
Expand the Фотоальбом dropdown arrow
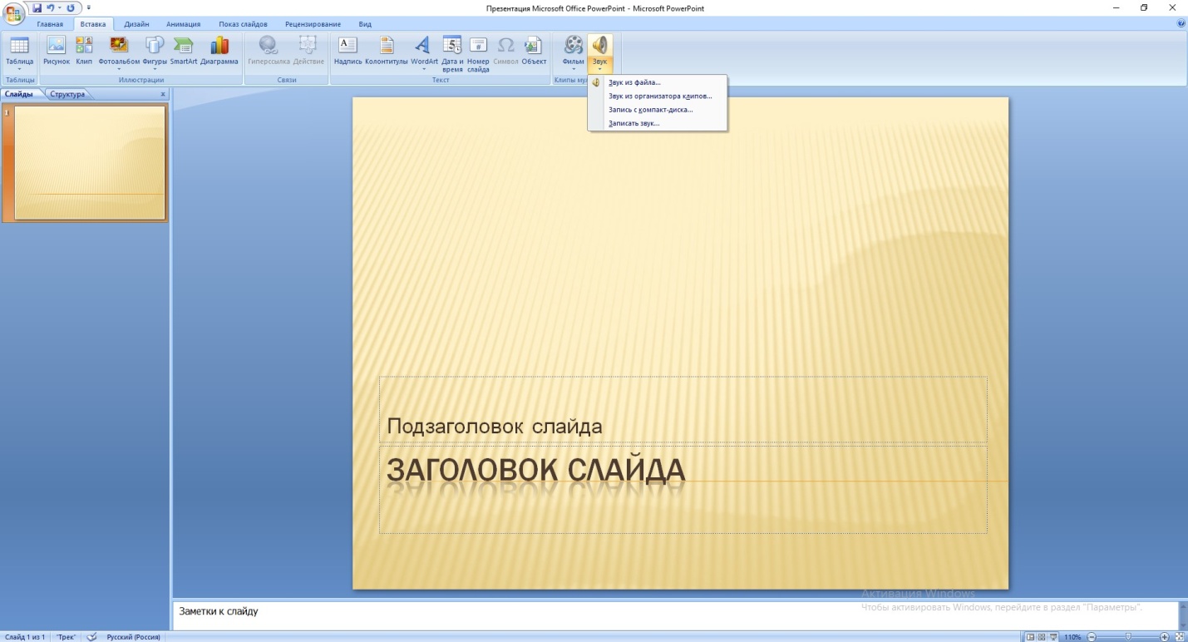point(119,69)
